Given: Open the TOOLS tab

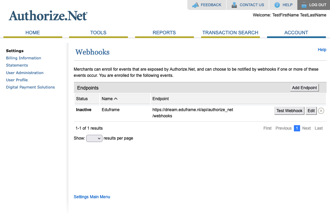Looking at the screenshot, I should point(98,33).
